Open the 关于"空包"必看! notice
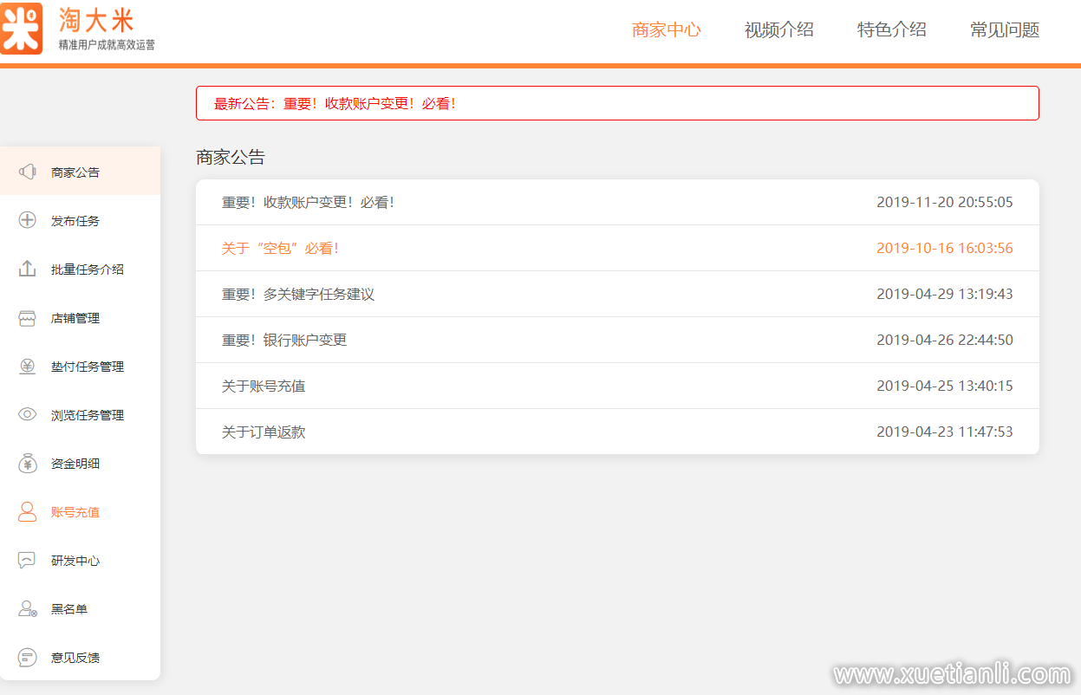 tap(280, 248)
